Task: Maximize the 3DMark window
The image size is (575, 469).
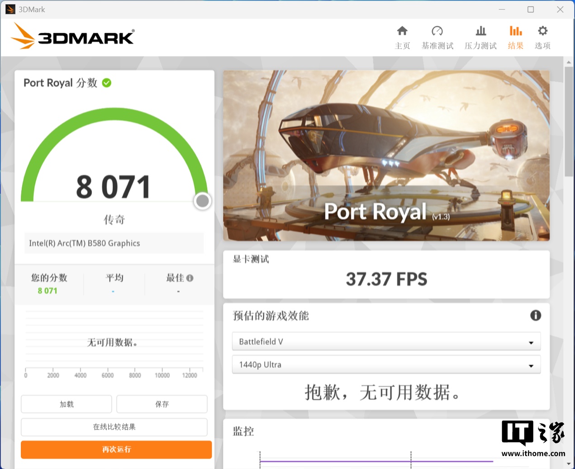Action: pos(531,10)
